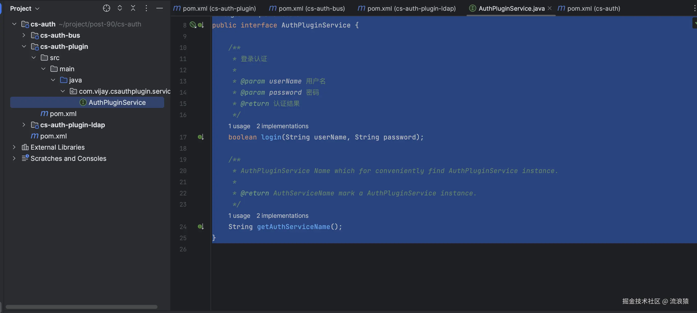The image size is (697, 313).
Task: Expand External Libraries node
Action: (14, 147)
